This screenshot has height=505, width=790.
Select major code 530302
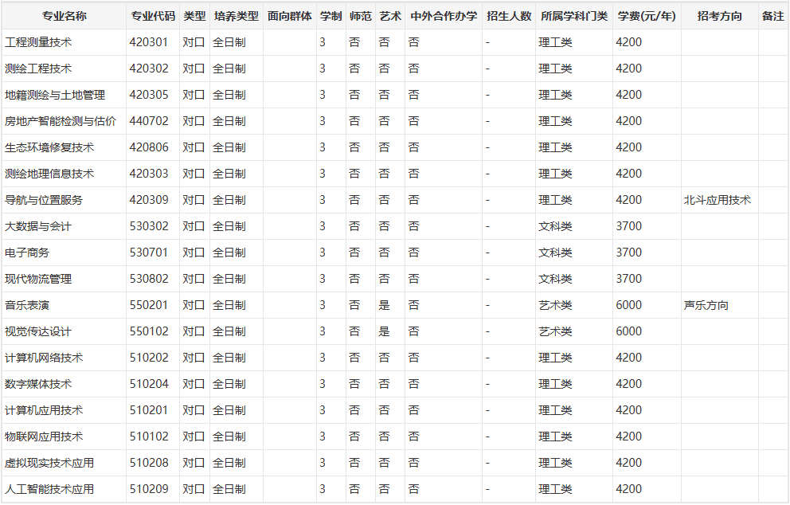point(150,226)
